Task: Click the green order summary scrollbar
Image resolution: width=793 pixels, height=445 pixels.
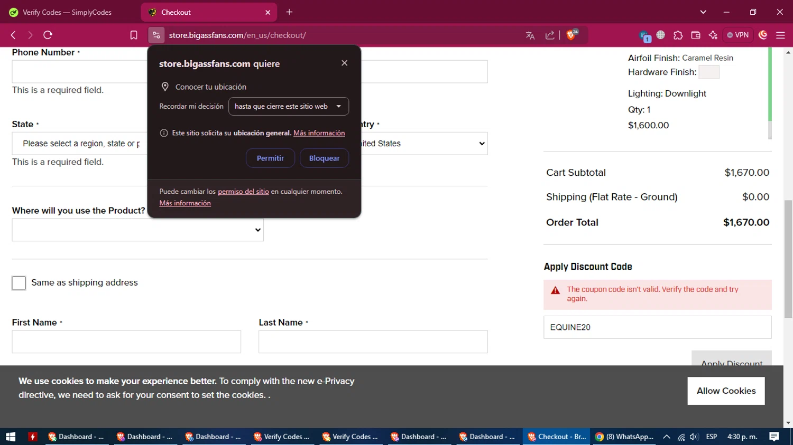Action: tap(770, 84)
